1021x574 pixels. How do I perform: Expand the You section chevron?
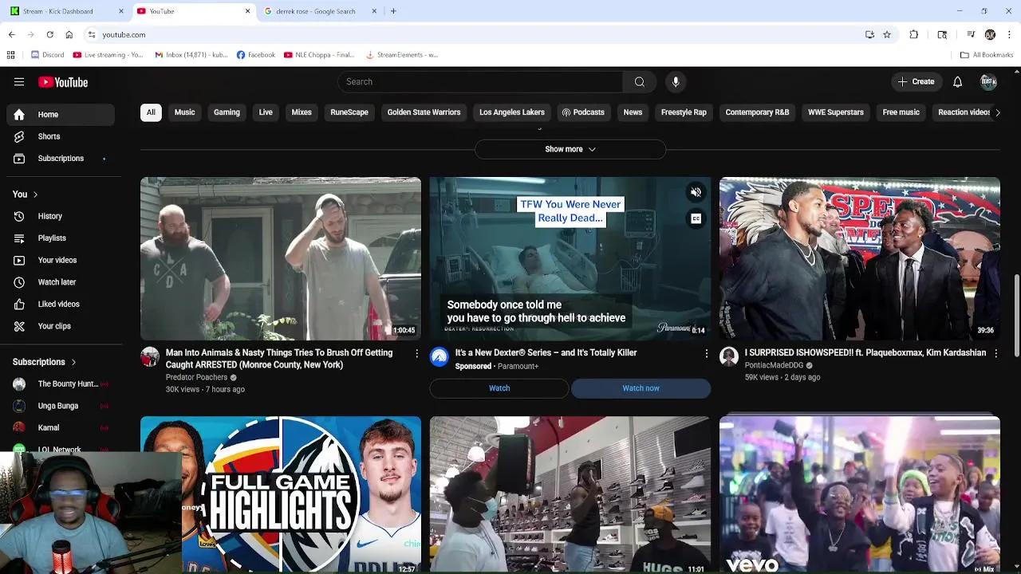(x=35, y=195)
